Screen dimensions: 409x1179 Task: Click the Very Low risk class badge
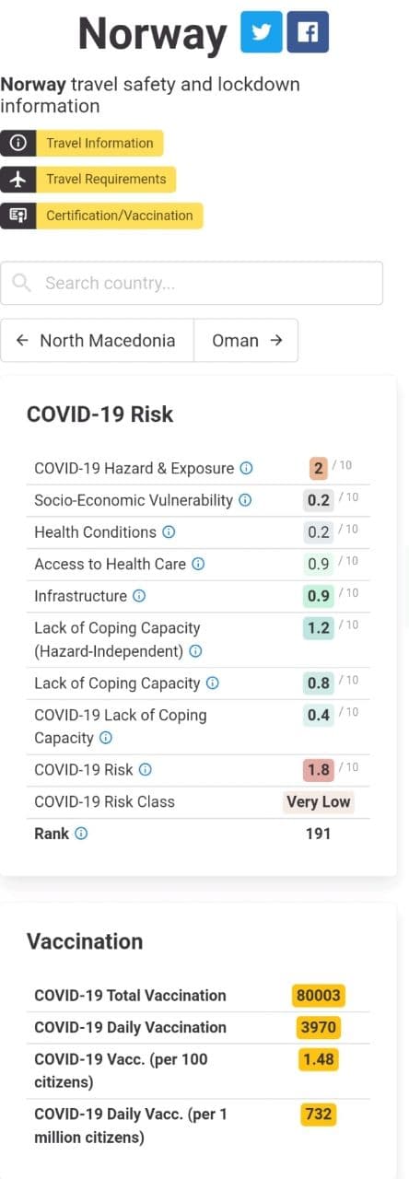coord(318,801)
